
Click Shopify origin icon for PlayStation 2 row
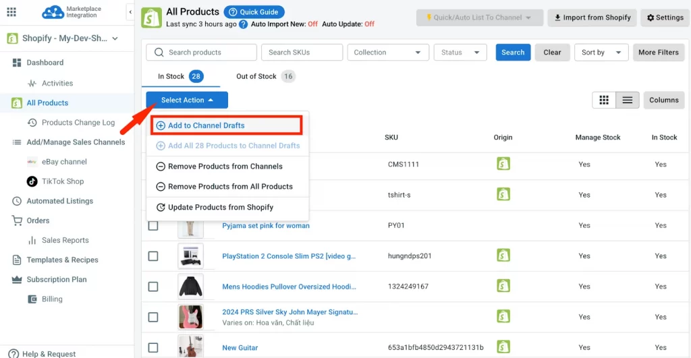pos(503,256)
